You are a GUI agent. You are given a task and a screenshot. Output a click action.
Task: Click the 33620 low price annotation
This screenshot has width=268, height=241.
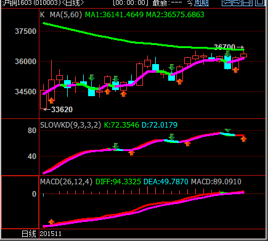62,110
